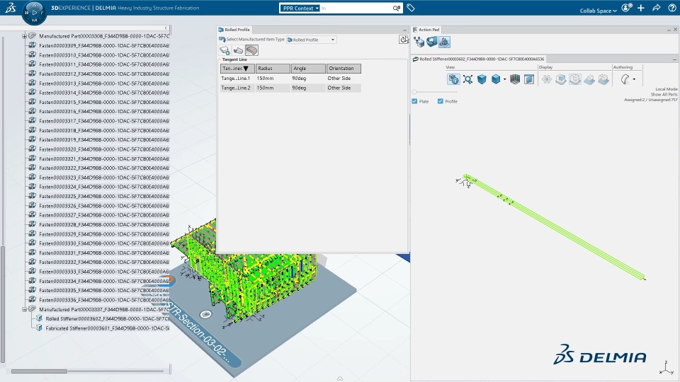Click the second Display section icon
This screenshot has height=382, width=680.
point(561,79)
